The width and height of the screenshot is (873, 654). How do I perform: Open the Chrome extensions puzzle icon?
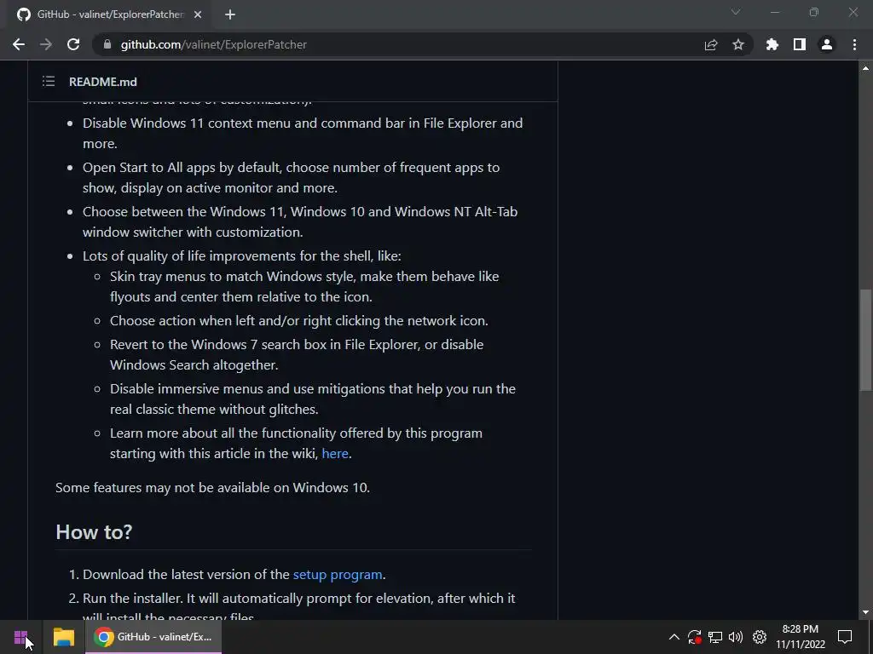click(x=772, y=44)
